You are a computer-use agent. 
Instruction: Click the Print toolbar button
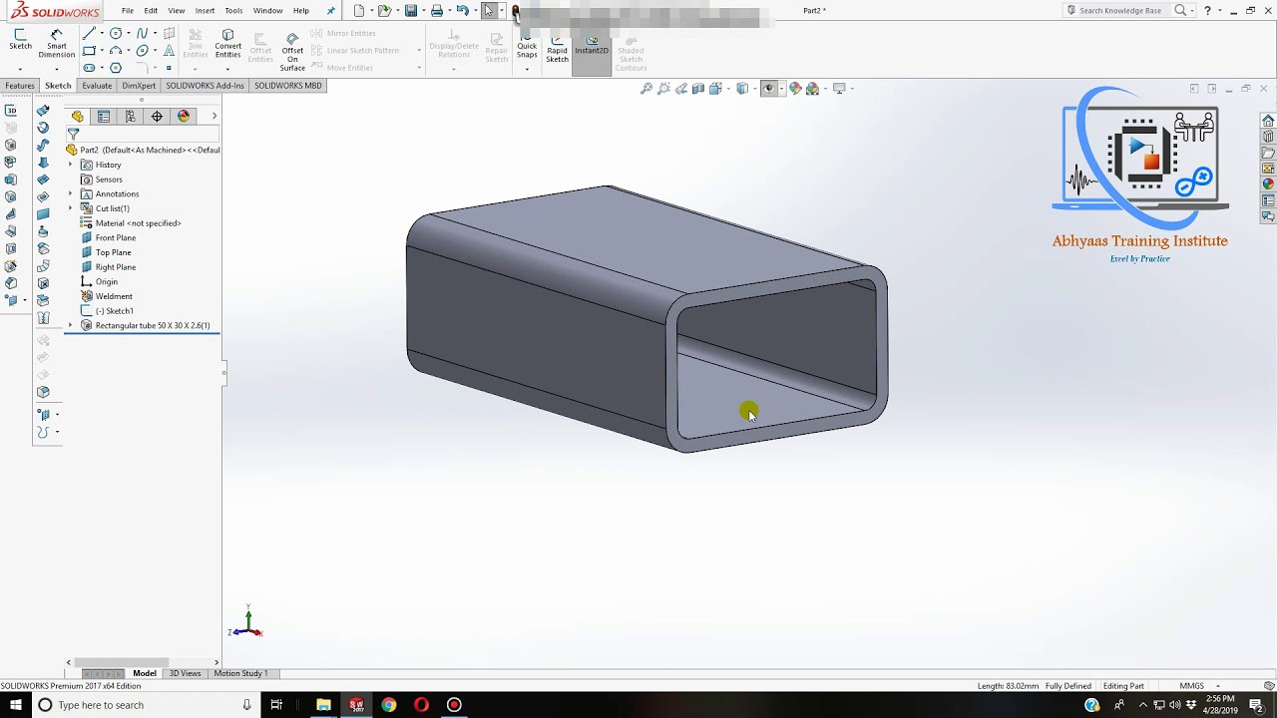[x=436, y=11]
